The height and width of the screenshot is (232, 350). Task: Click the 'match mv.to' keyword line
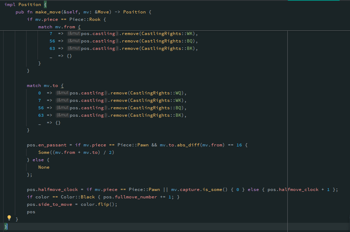pyautogui.click(x=45, y=86)
